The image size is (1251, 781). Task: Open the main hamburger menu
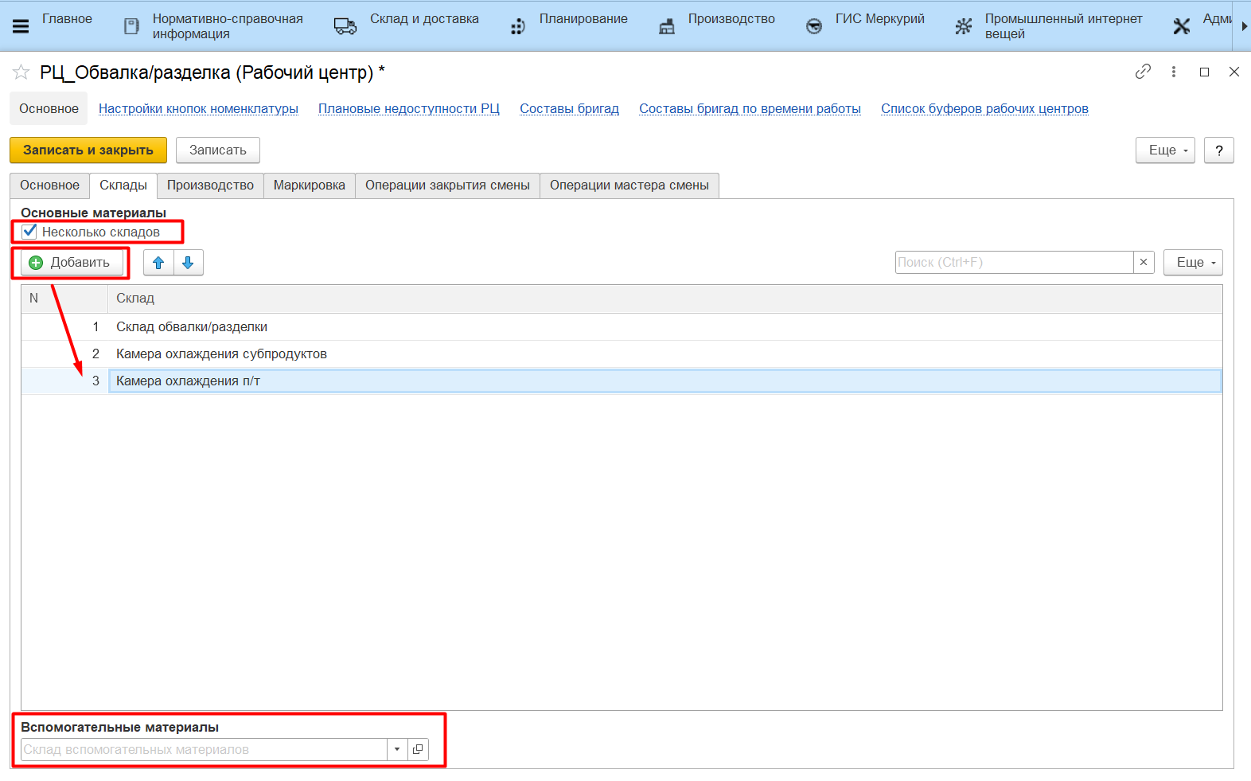[21, 26]
